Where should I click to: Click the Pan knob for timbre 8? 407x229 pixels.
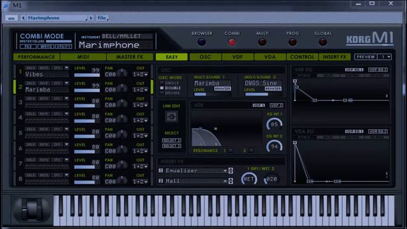122,180
